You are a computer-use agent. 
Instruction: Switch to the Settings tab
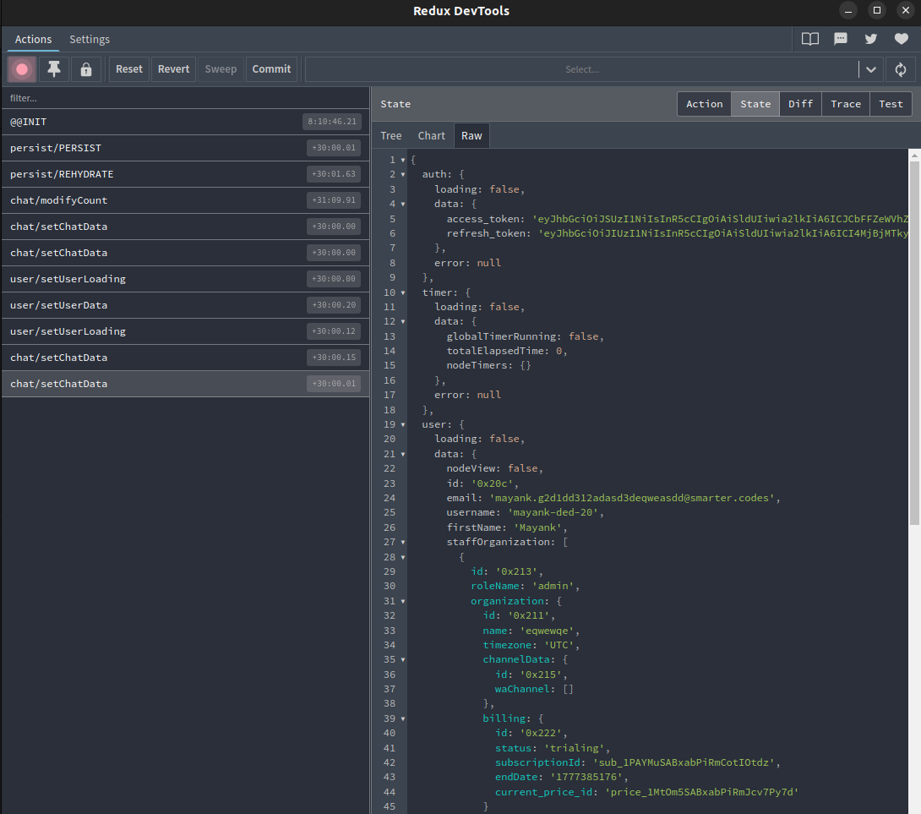[x=90, y=40]
